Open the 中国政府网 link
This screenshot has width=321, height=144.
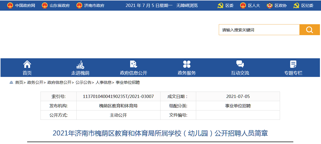pyautogui.click(x=25, y=5)
